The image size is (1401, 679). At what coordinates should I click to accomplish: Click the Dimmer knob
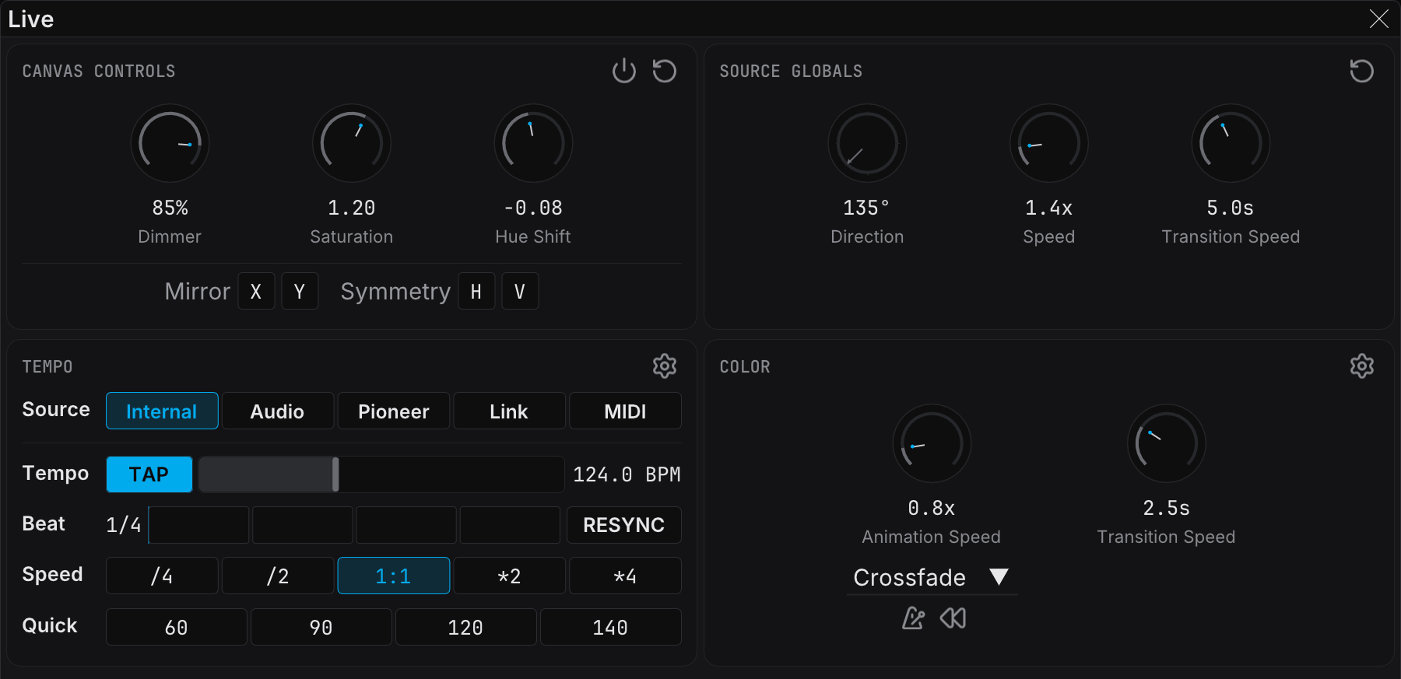tap(170, 143)
